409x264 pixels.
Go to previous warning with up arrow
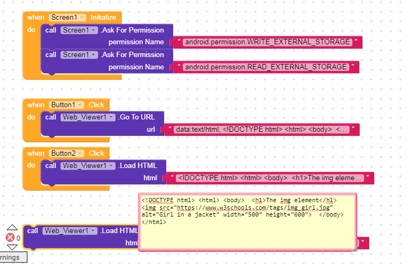click(12, 227)
